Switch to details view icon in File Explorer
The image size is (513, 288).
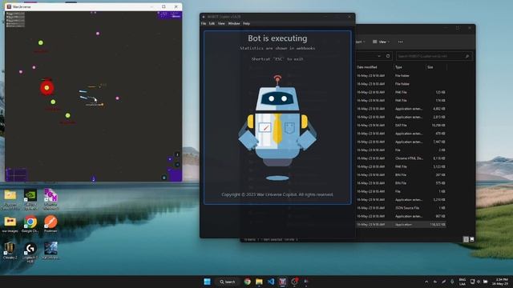click(466, 239)
